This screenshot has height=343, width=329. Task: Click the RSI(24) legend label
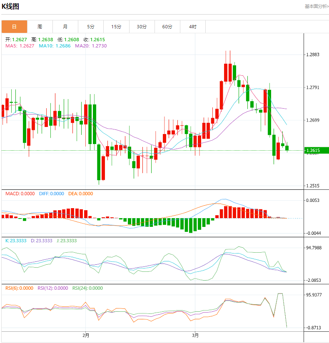[x=87, y=288]
